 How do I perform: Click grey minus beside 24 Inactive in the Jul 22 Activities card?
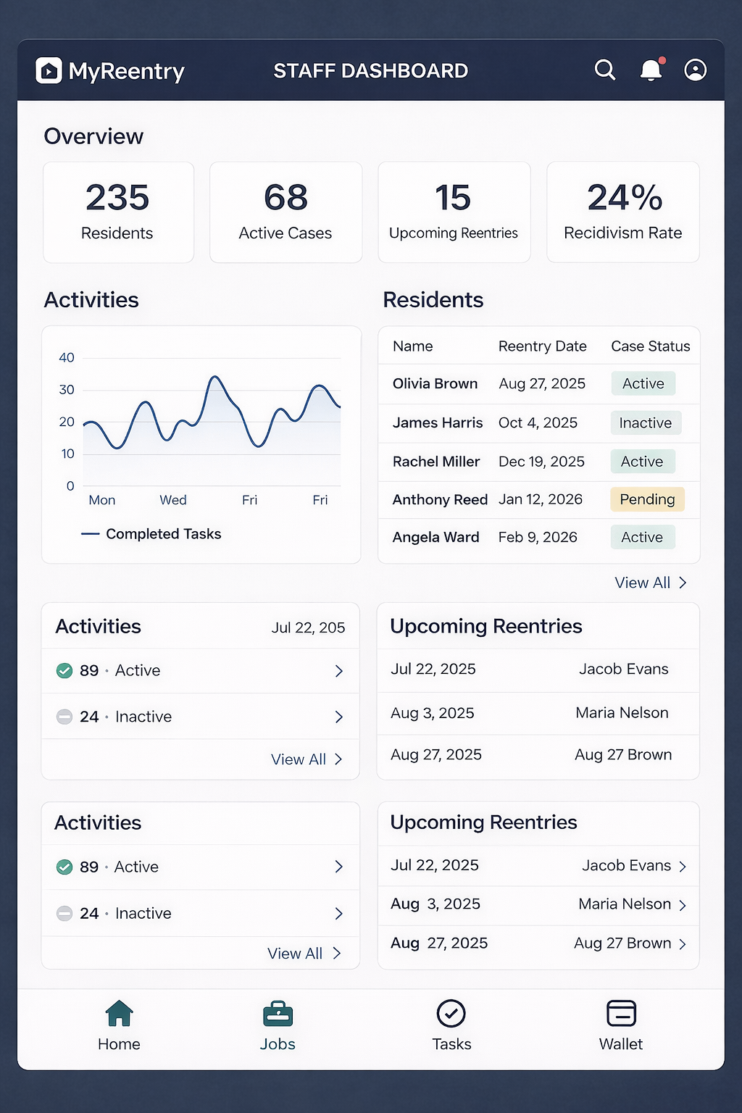coord(64,717)
